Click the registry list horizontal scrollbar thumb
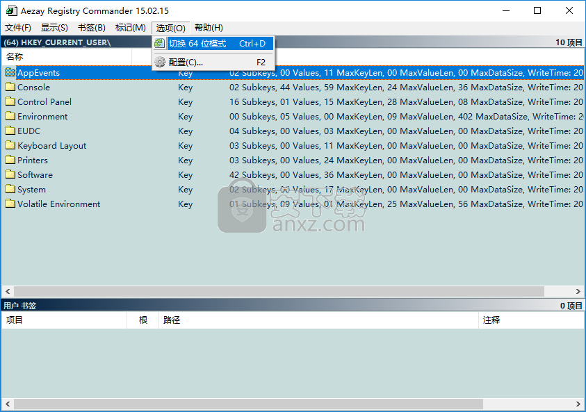This screenshot has height=412, width=586. (279, 291)
